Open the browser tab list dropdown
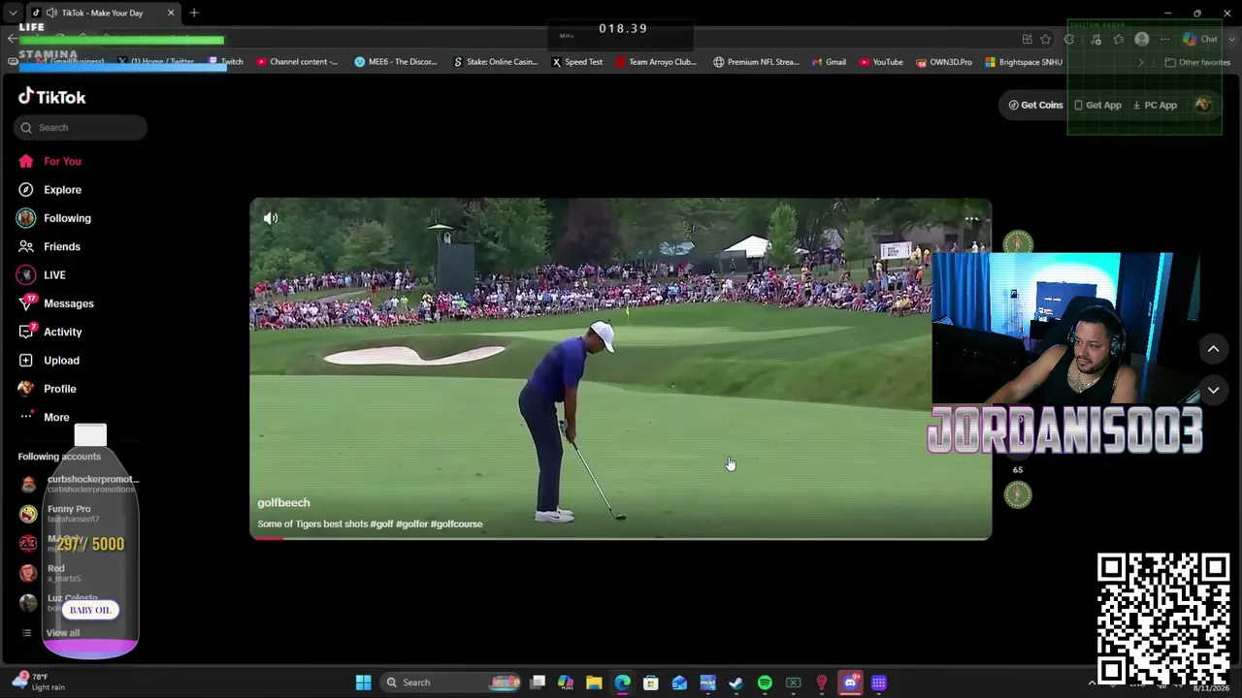Image resolution: width=1242 pixels, height=698 pixels. tap(12, 13)
